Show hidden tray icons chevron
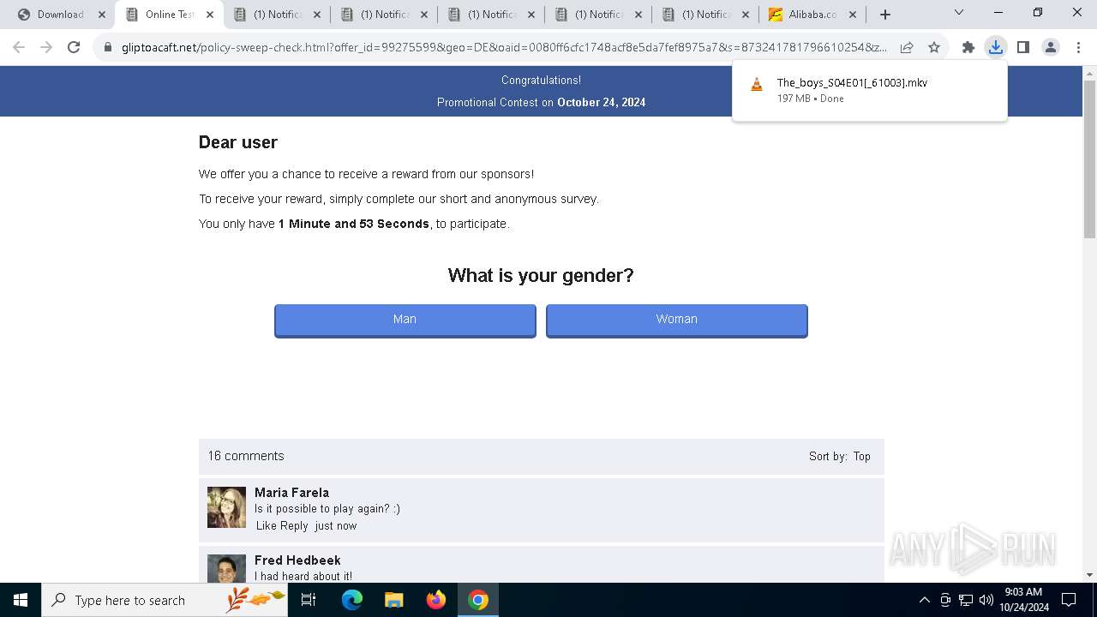The image size is (1097, 617). pyautogui.click(x=924, y=600)
